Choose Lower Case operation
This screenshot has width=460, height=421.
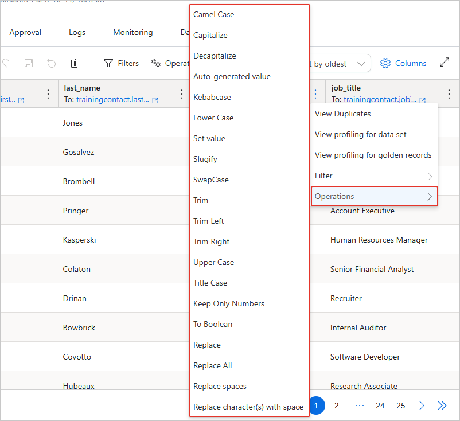point(250,118)
